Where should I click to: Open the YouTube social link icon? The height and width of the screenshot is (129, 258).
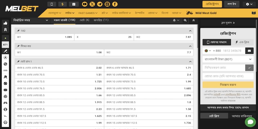coord(84,4)
